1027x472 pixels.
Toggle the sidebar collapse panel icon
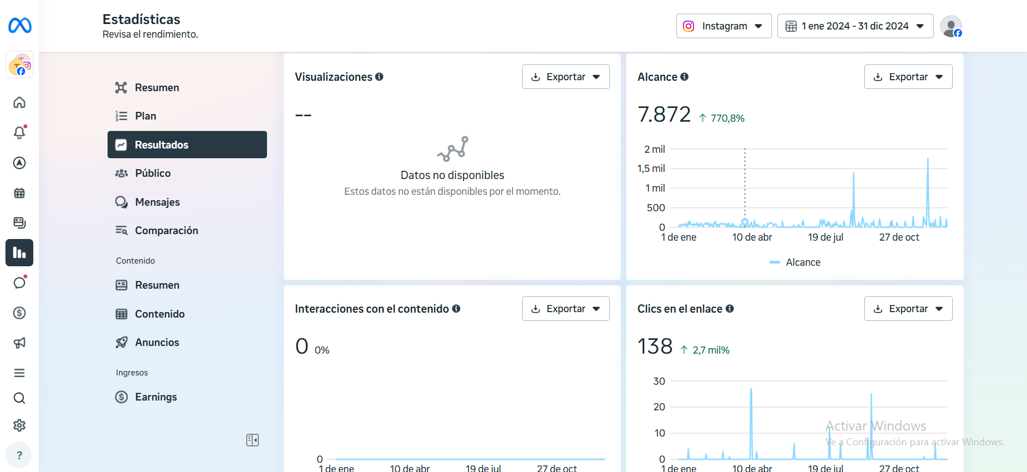(252, 440)
